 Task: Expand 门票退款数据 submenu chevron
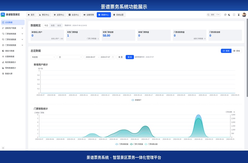(22, 45)
